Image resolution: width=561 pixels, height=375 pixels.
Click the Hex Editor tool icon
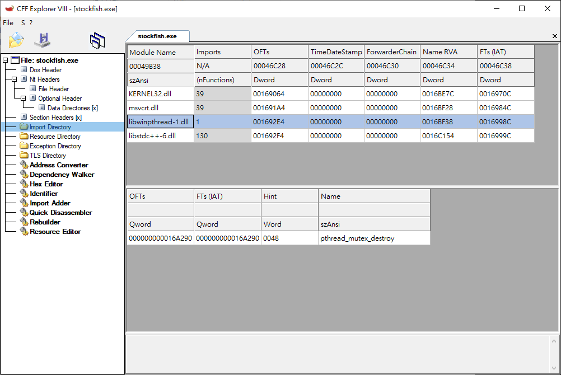tap(24, 184)
